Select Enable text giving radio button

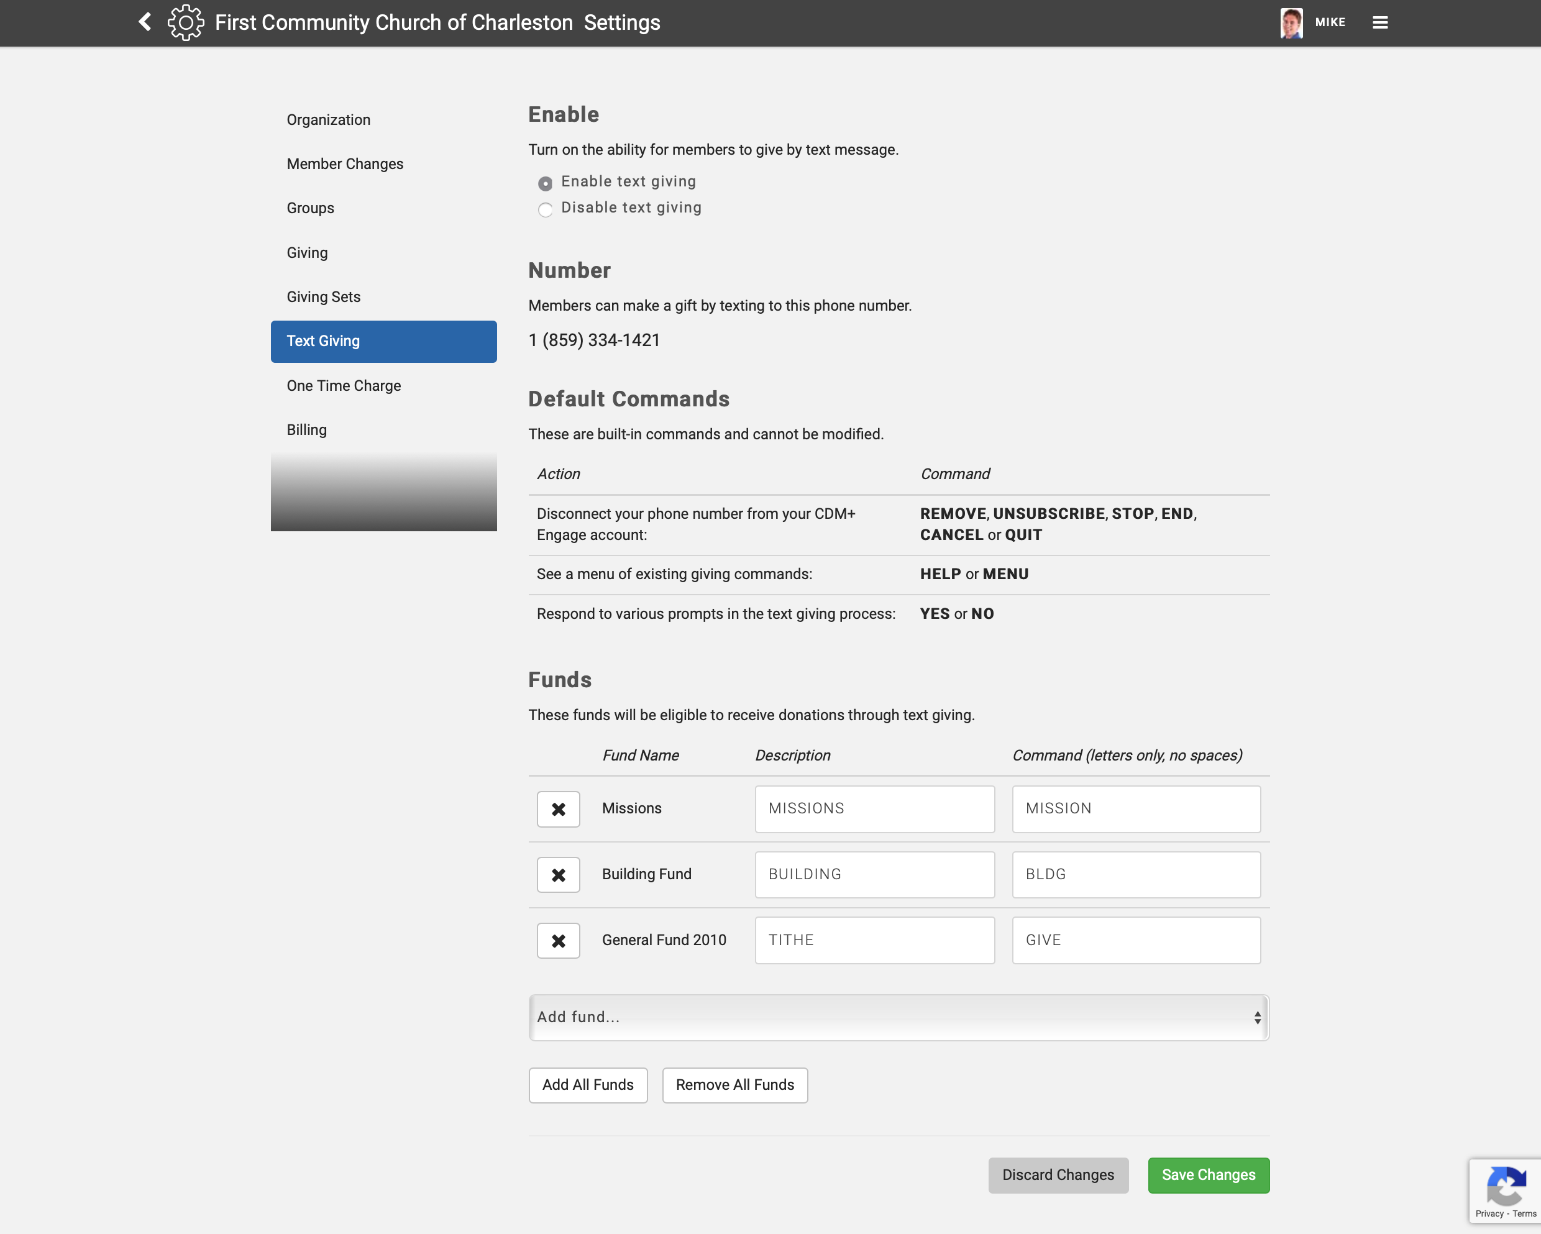point(546,184)
